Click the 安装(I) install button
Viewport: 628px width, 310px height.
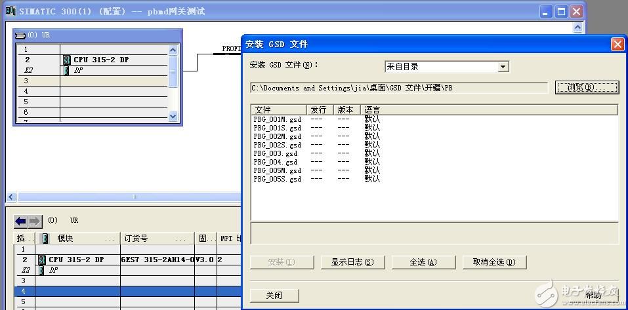282,262
